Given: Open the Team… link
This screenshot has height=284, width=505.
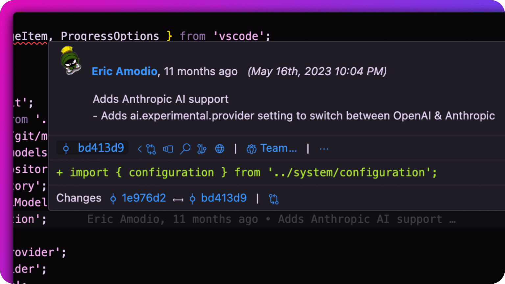Looking at the screenshot, I should [x=279, y=148].
